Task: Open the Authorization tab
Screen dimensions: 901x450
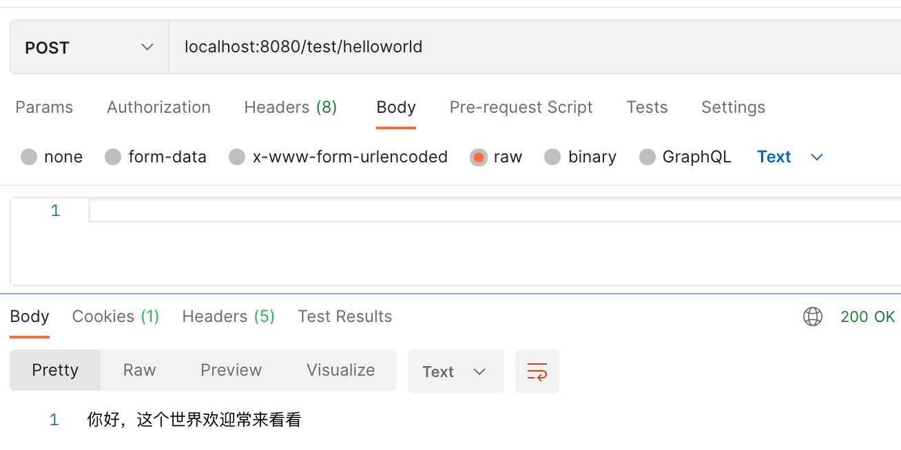Action: click(x=158, y=107)
